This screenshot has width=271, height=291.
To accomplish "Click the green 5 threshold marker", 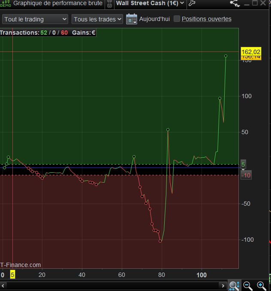I will pyautogui.click(x=243, y=165).
